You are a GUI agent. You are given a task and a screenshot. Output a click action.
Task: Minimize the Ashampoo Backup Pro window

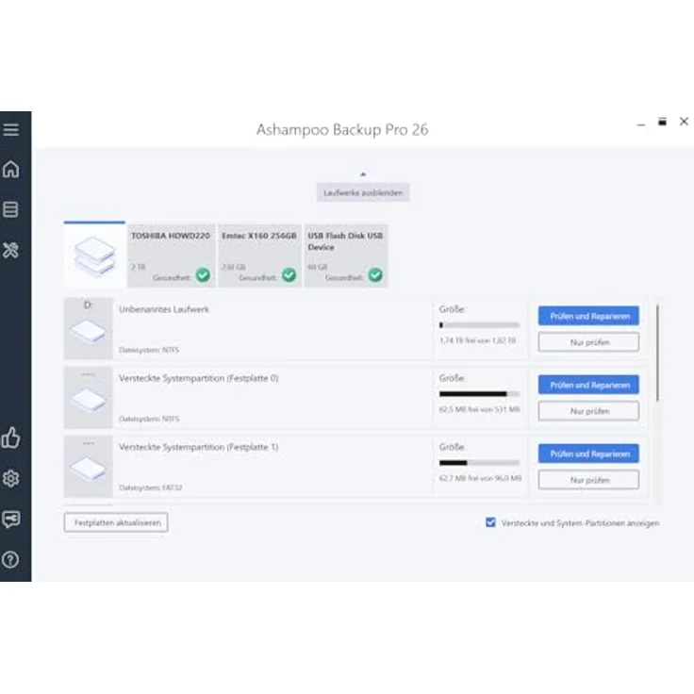tap(641, 124)
